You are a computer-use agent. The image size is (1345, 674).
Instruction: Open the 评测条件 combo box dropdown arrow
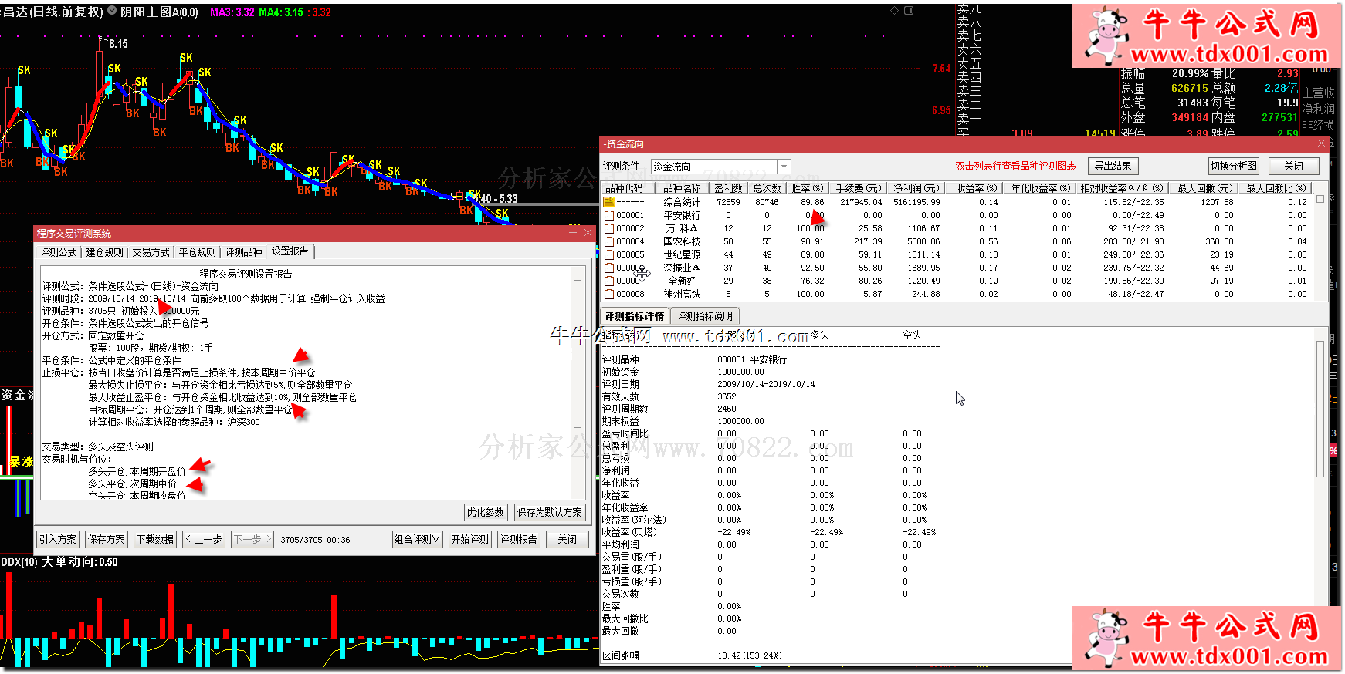[784, 167]
